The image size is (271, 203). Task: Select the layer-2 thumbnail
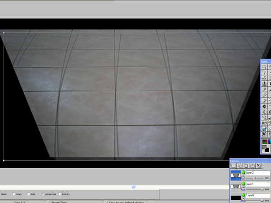point(236,175)
